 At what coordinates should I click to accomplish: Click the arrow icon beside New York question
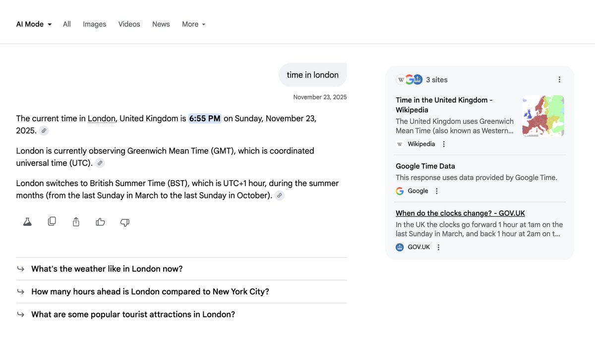click(20, 292)
